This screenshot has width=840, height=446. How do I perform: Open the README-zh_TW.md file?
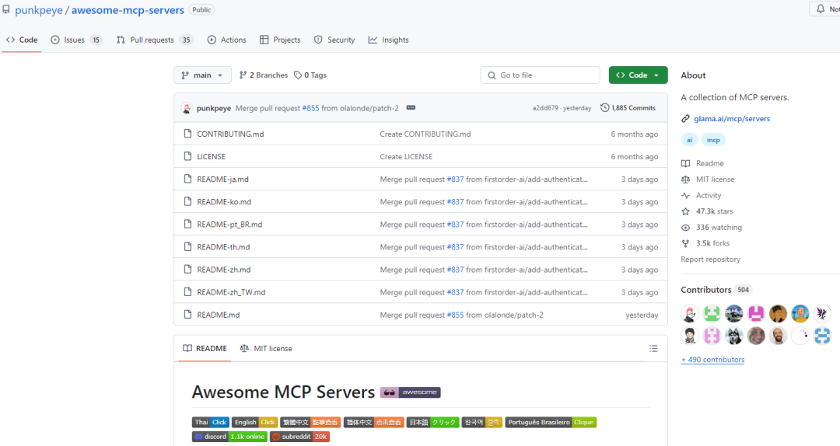point(231,292)
